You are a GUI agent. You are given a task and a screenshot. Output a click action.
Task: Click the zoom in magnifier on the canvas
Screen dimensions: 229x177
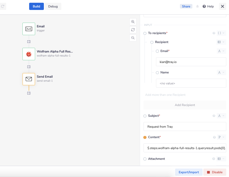tap(133, 22)
